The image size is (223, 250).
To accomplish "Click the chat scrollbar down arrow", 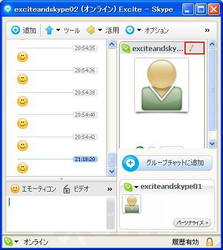I will [111, 172].
